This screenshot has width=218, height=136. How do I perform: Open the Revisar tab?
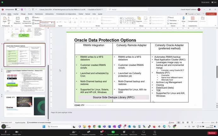pyautogui.click(x=88, y=14)
